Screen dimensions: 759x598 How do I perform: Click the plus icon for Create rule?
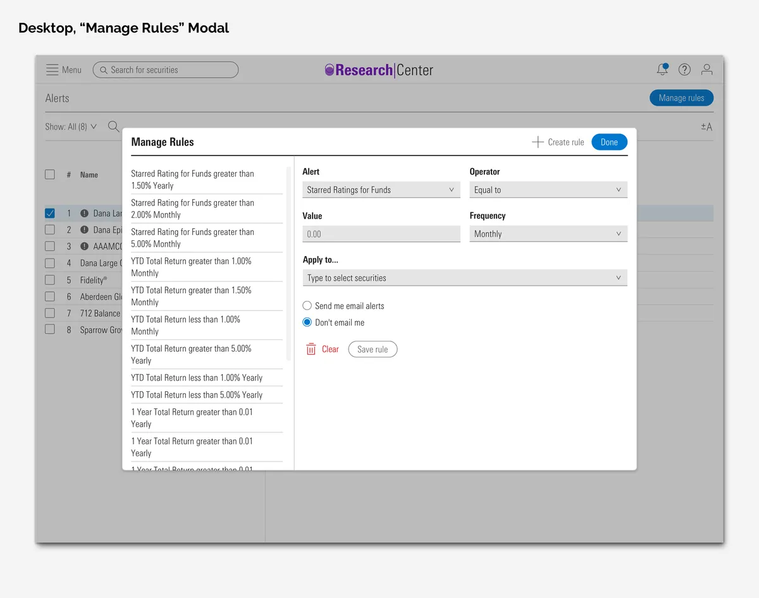538,142
